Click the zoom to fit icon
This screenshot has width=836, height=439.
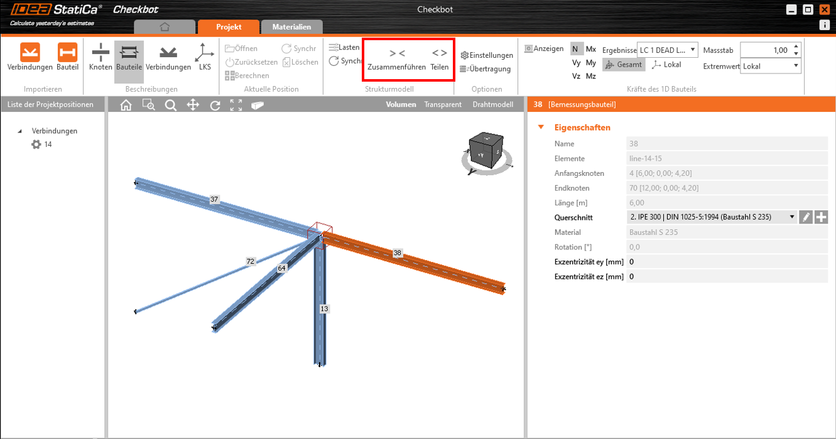[236, 105]
